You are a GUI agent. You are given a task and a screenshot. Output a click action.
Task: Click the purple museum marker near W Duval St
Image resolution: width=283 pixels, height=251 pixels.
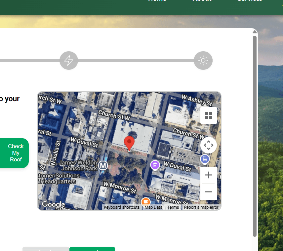(155, 165)
